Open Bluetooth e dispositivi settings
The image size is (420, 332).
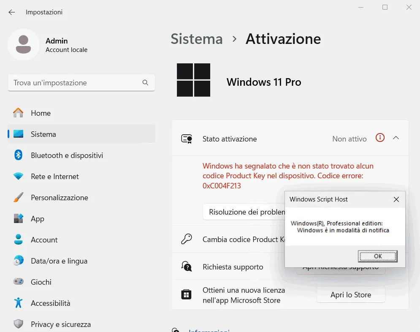click(x=67, y=155)
